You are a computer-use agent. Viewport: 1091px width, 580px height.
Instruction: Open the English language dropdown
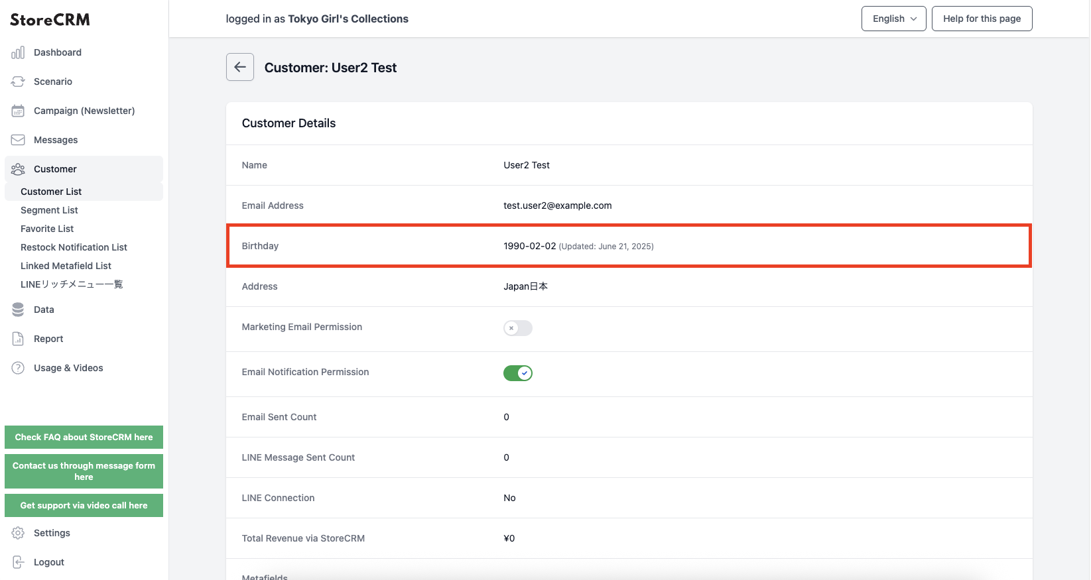click(x=894, y=19)
